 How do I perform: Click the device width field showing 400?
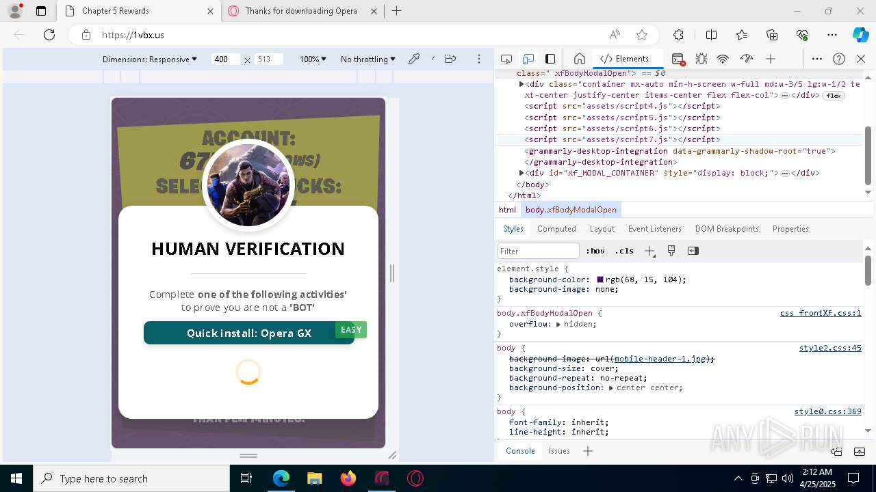(225, 59)
